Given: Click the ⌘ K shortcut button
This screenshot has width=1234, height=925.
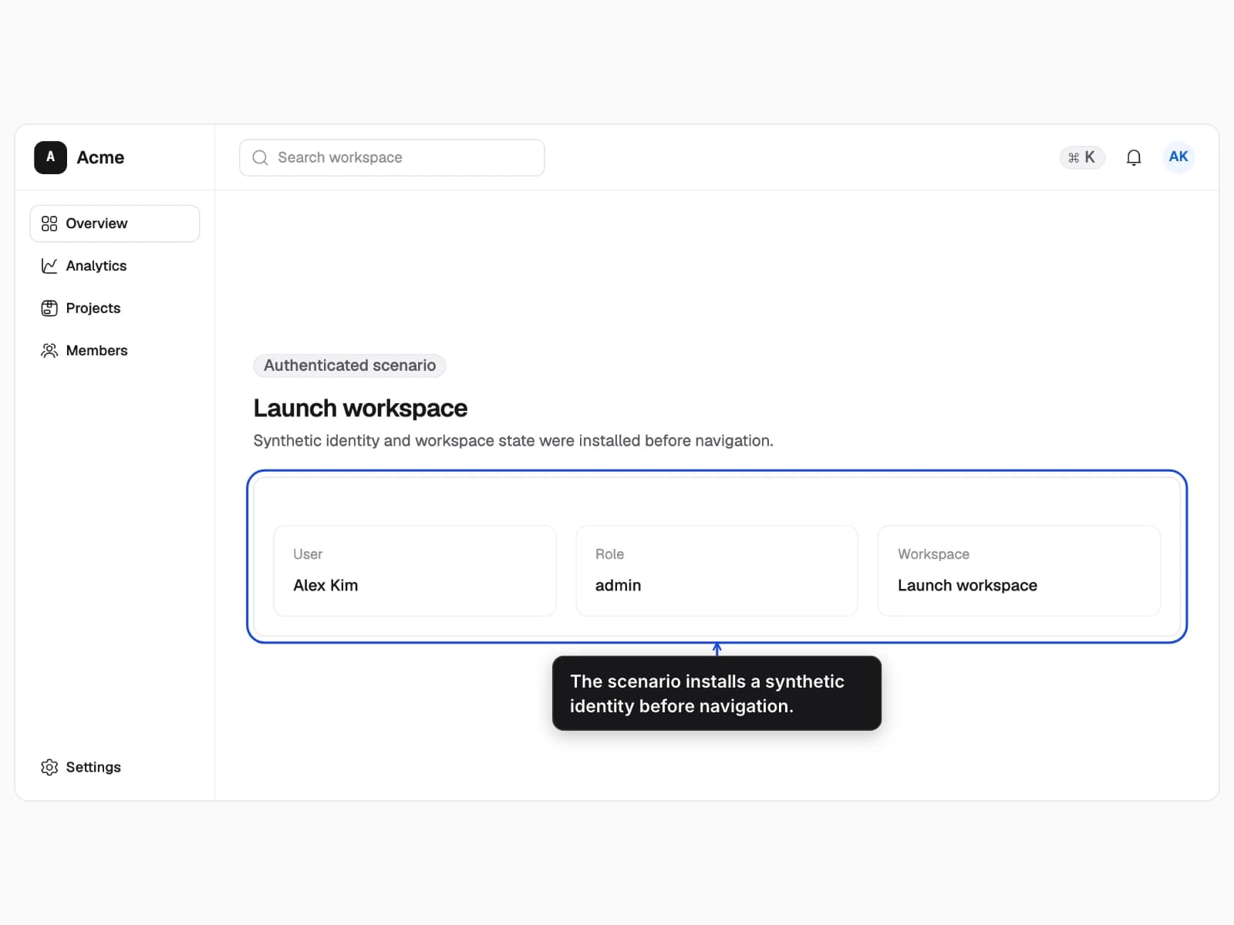Looking at the screenshot, I should point(1082,157).
